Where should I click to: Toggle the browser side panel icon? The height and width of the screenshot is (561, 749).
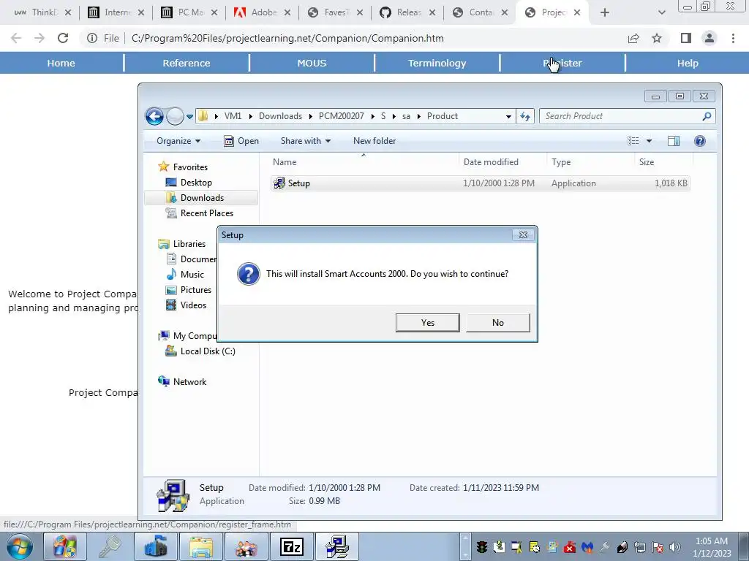pyautogui.click(x=686, y=38)
